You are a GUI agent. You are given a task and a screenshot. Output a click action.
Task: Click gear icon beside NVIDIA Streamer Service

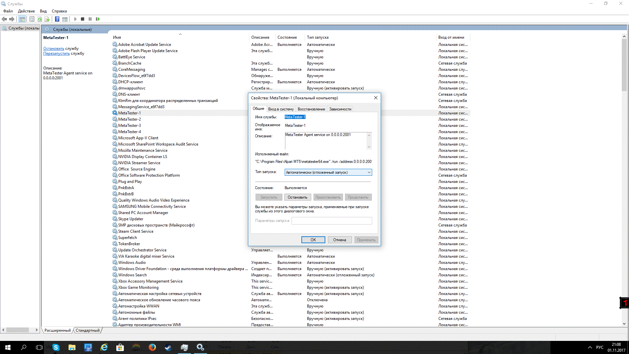tap(115, 163)
